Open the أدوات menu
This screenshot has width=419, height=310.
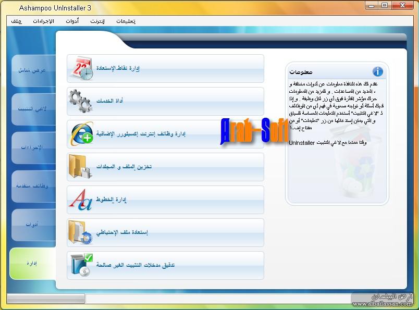pyautogui.click(x=72, y=21)
